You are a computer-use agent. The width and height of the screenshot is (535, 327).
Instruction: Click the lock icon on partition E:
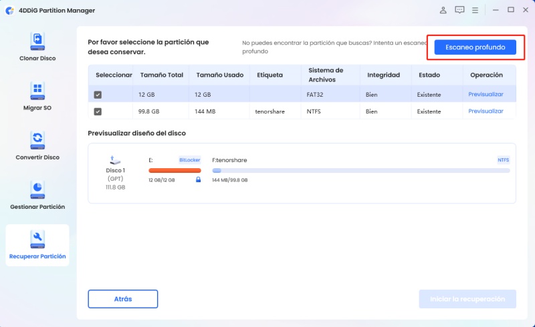198,180
